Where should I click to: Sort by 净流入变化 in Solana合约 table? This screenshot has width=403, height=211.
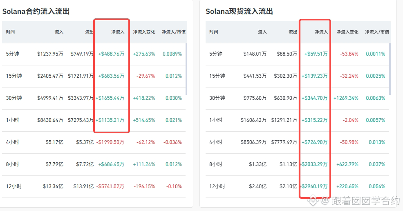point(144,32)
